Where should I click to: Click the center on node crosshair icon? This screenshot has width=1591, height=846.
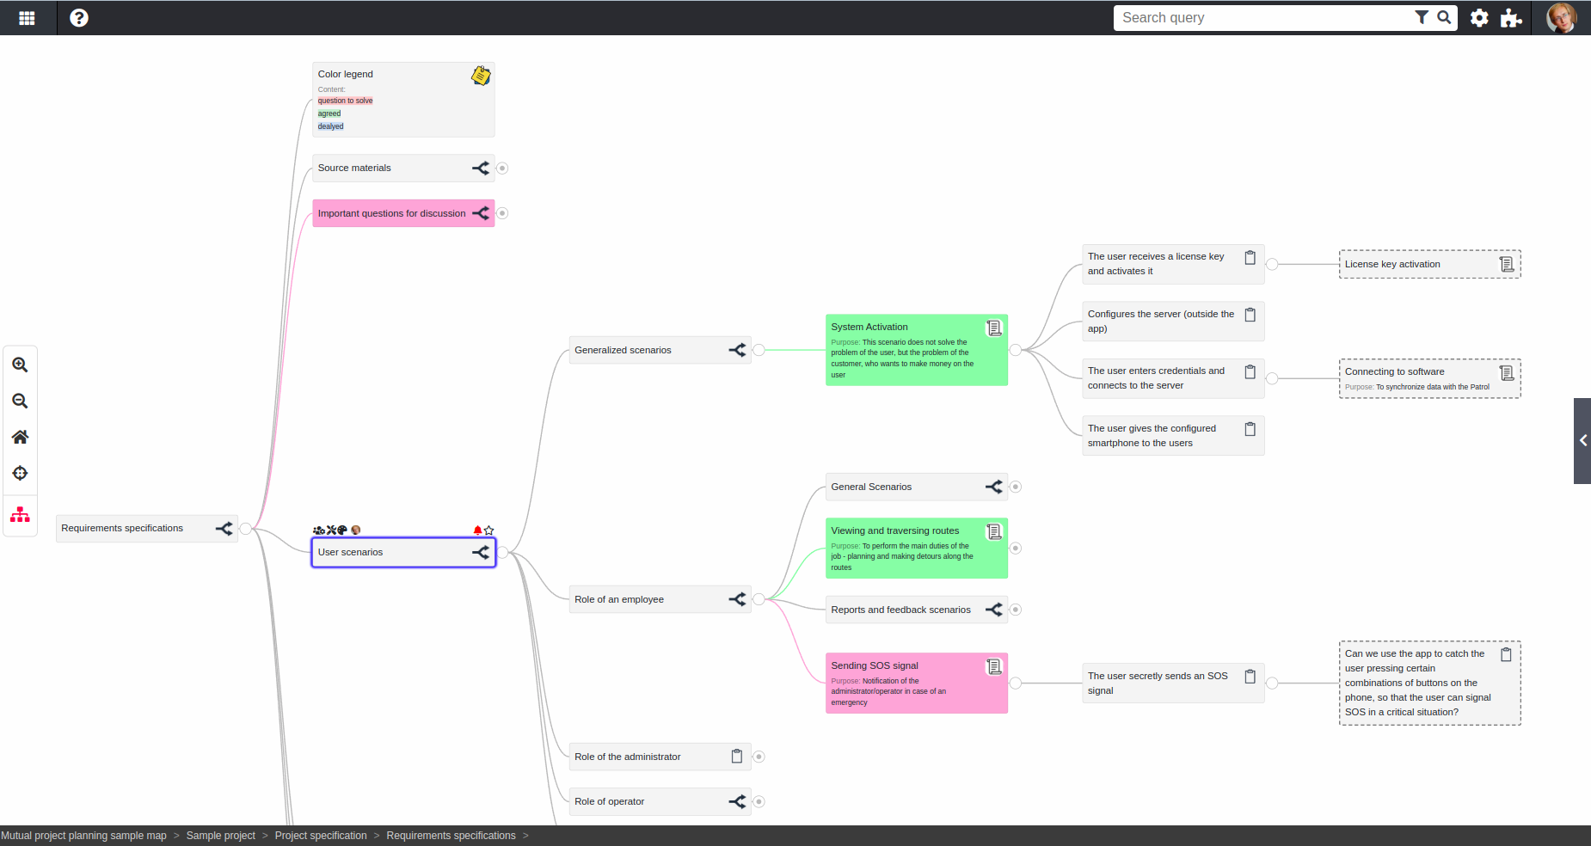coord(20,473)
